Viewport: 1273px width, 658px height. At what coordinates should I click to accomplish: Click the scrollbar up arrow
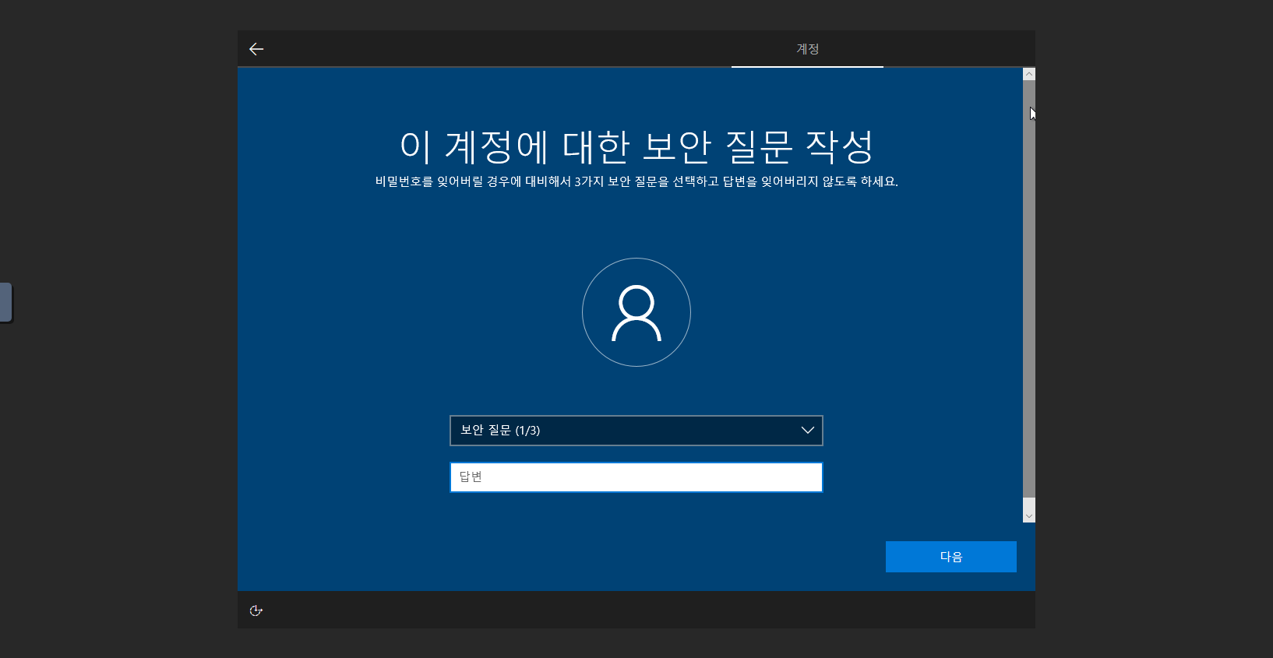[x=1029, y=74]
